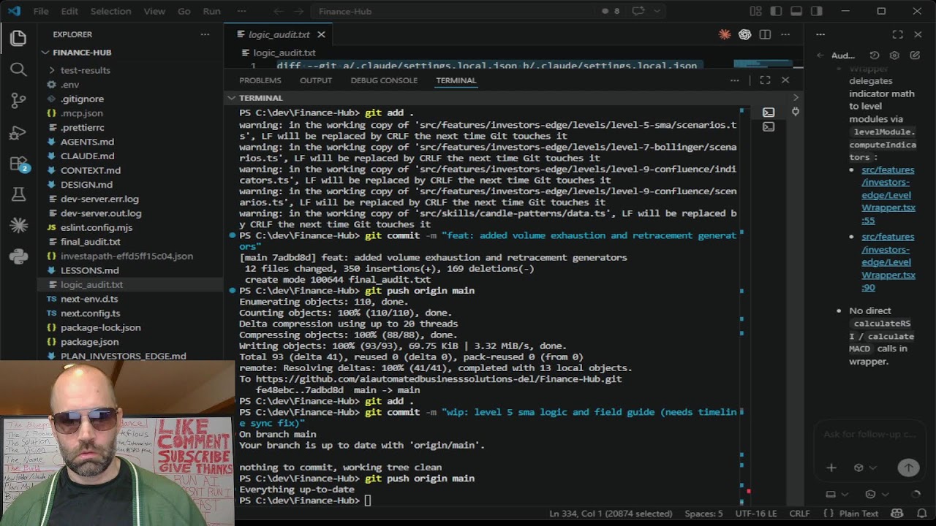Open the chat icon in title bar
The image size is (936, 526).
pos(638,11)
